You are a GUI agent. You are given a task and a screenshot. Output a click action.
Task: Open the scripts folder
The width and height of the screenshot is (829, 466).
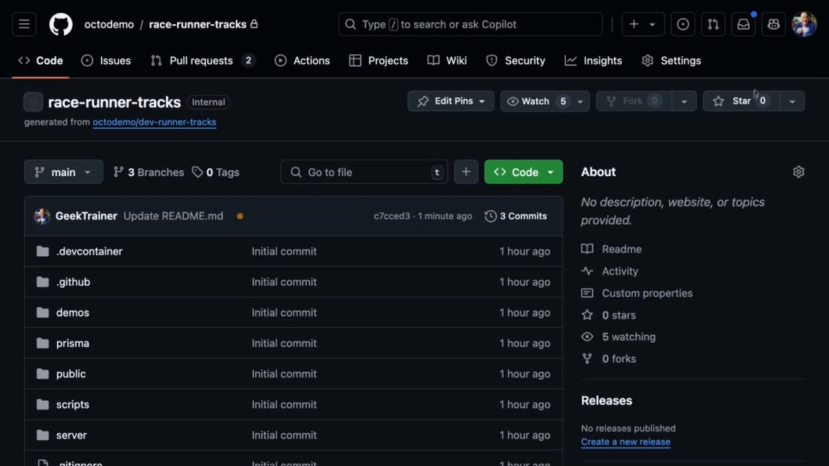[x=73, y=405]
